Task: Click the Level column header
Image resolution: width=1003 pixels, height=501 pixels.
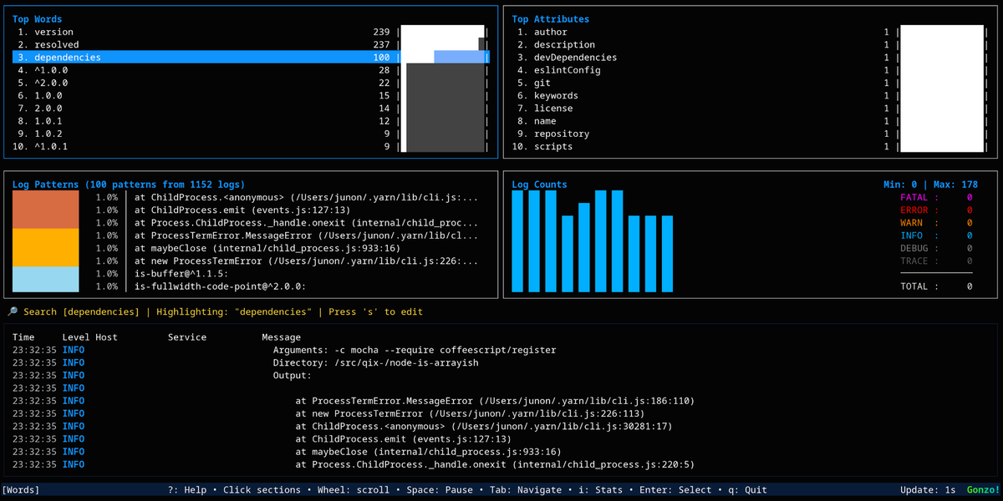Action: 76,337
